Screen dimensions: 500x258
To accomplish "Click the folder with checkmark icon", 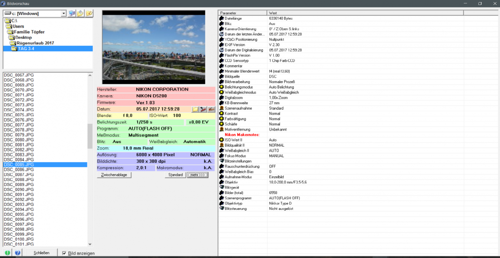I will 89,13.
